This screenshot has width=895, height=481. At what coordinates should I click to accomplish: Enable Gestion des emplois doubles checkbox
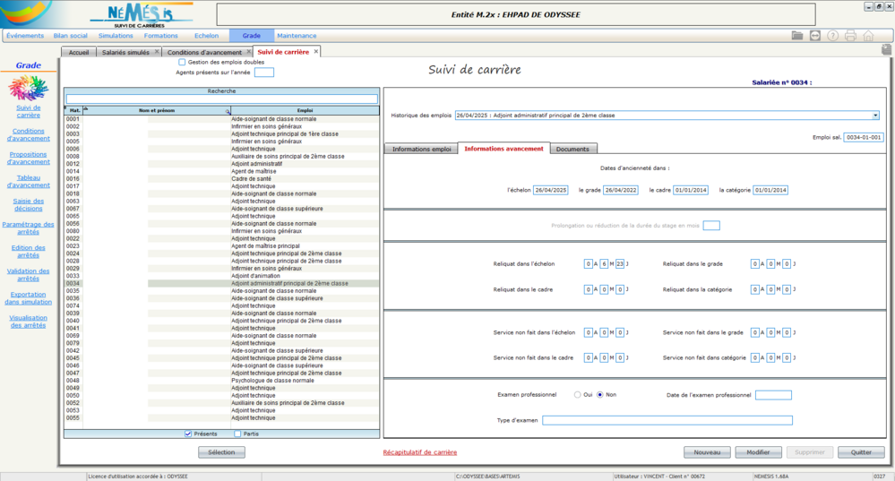[182, 62]
